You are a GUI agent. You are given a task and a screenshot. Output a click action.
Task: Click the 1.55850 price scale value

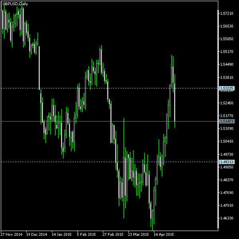pyautogui.click(x=227, y=39)
